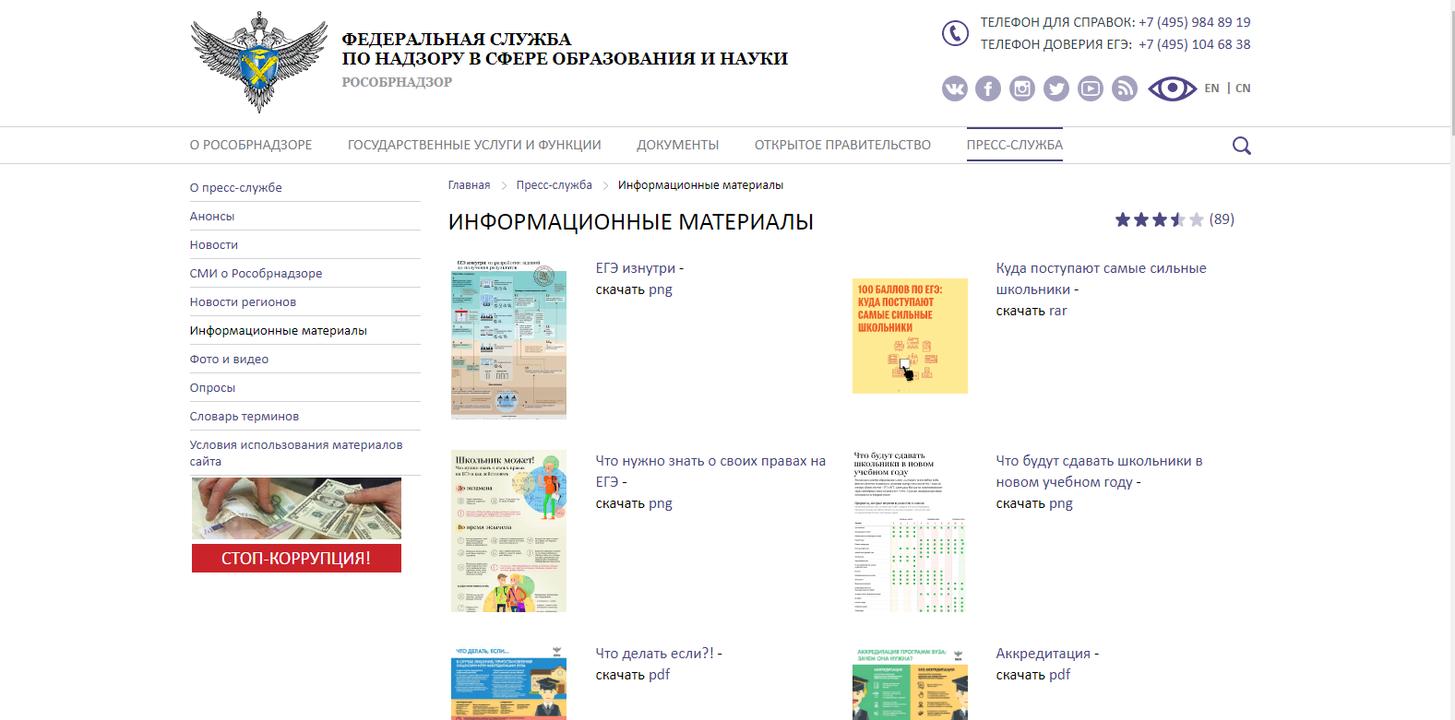Click the Rosobrnadzor eagle emblem logo
Screen dimensions: 1455x720
tap(258, 62)
